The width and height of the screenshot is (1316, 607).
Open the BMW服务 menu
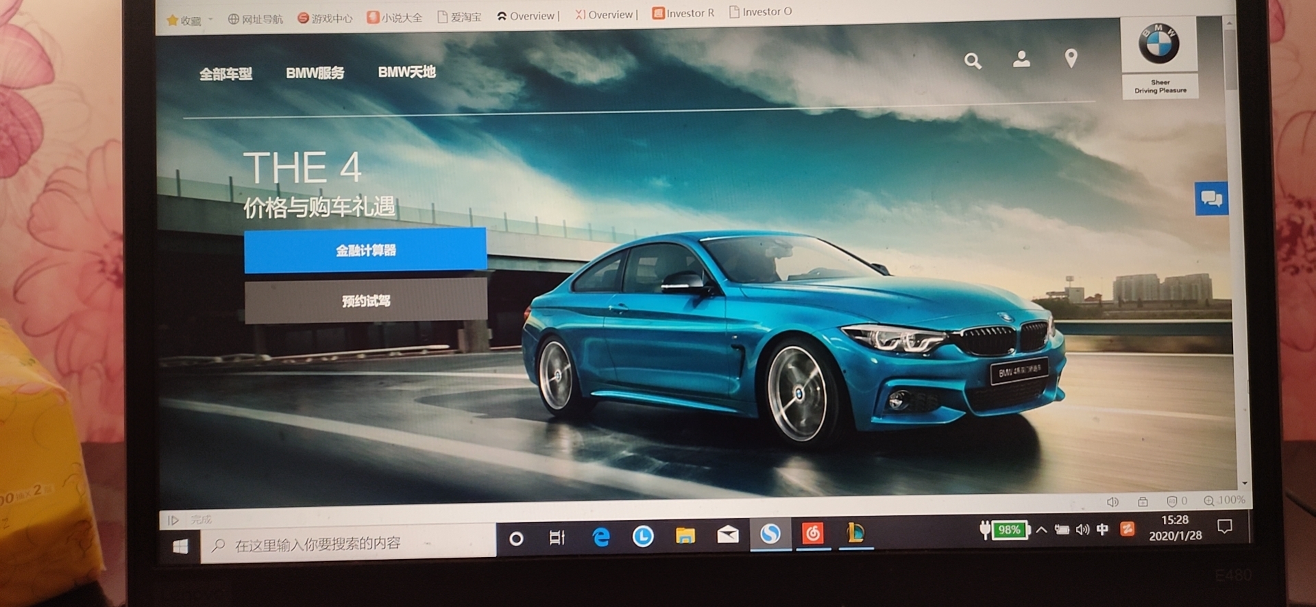click(x=315, y=73)
